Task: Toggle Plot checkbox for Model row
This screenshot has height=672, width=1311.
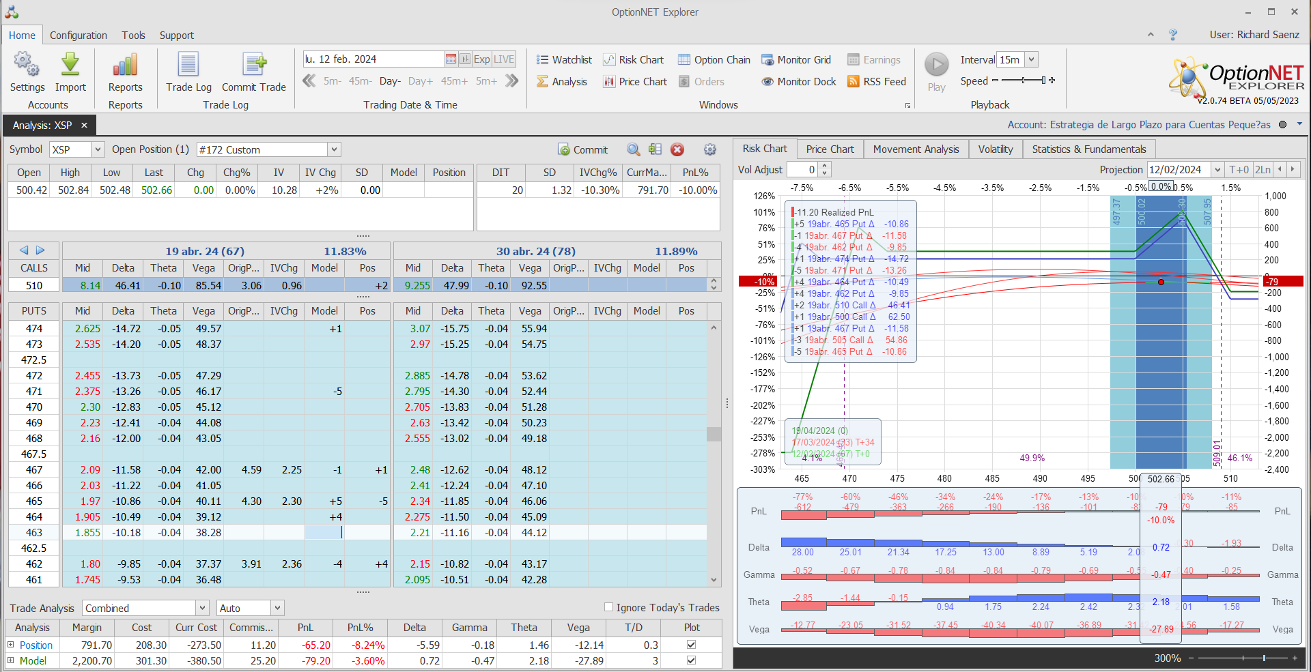Action: click(x=691, y=660)
